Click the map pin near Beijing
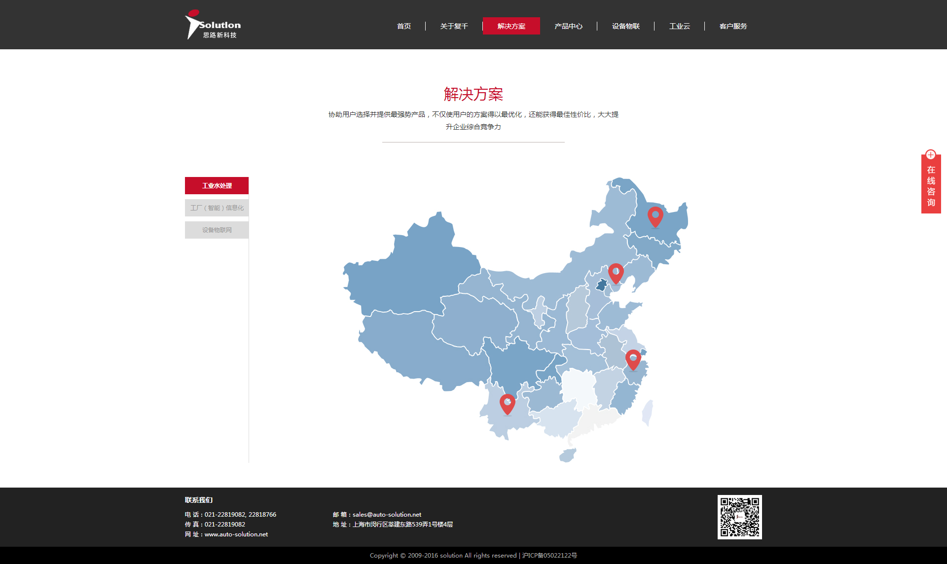Screen dimensions: 947x564 (x=616, y=272)
